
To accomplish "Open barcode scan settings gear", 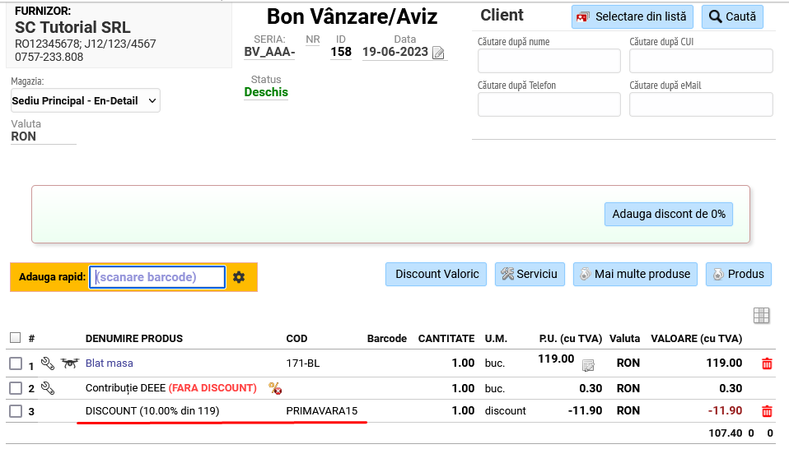I will coord(239,277).
